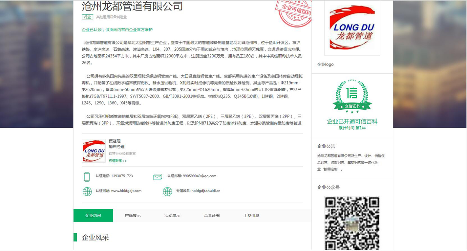Select the 工商信息 tab
The height and width of the screenshot is (251, 467).
pos(251,215)
